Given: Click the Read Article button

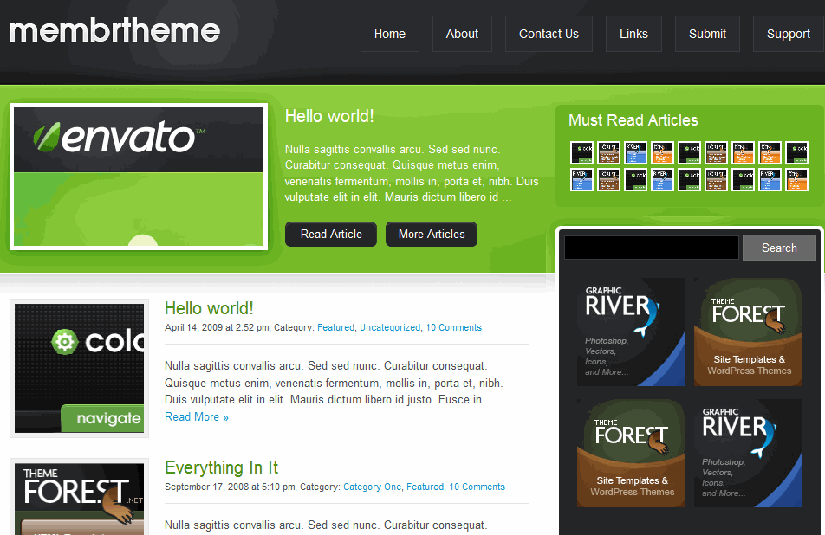Looking at the screenshot, I should click(x=331, y=235).
